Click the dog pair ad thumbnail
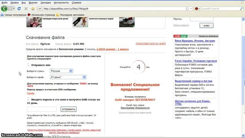Screen dimensions: 245x138 [x=80, y=22]
